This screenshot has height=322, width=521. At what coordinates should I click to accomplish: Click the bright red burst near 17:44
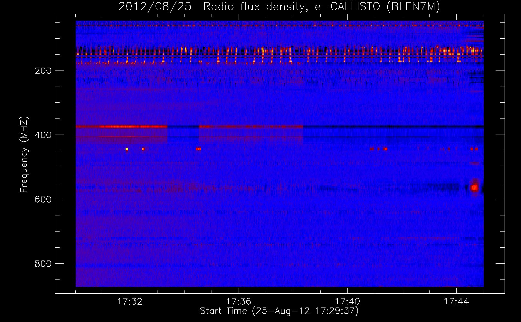coord(474,187)
